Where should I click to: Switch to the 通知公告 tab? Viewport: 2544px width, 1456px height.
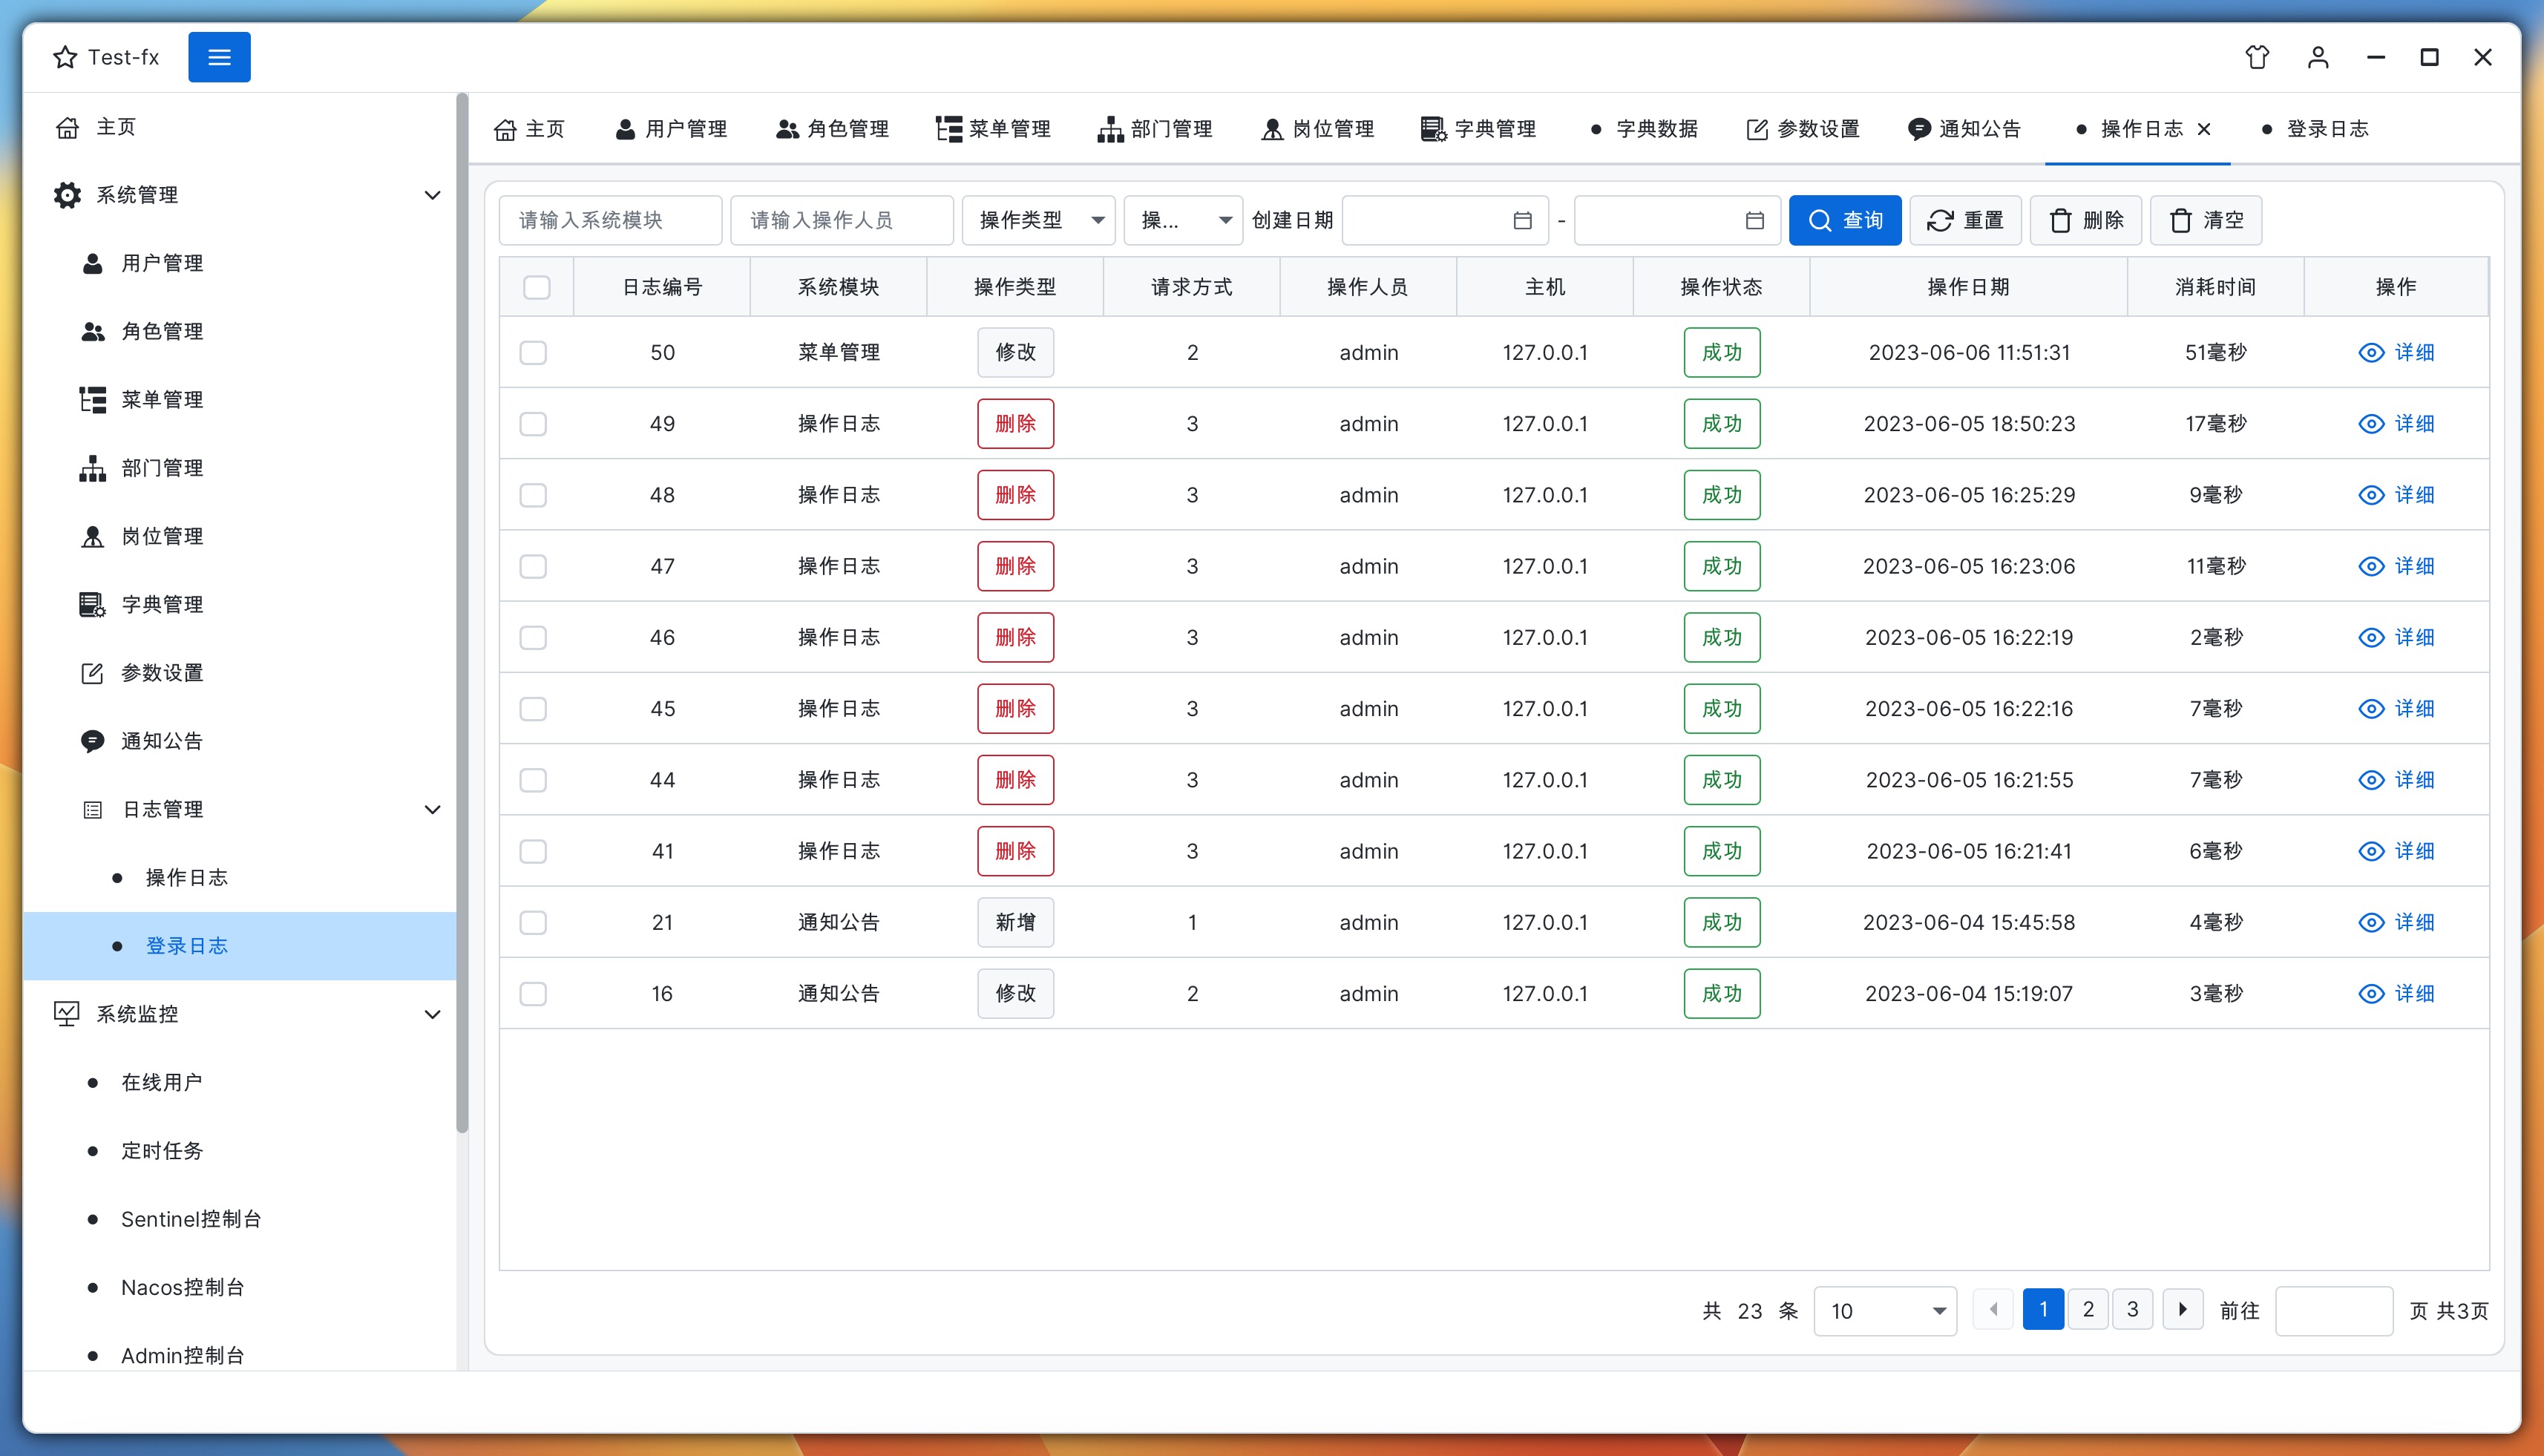(x=1964, y=129)
